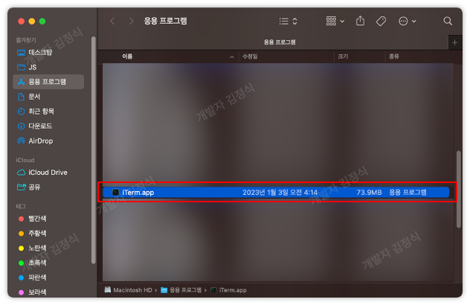Minimize the window with yellow button
This screenshot has height=305, width=470.
(x=32, y=22)
